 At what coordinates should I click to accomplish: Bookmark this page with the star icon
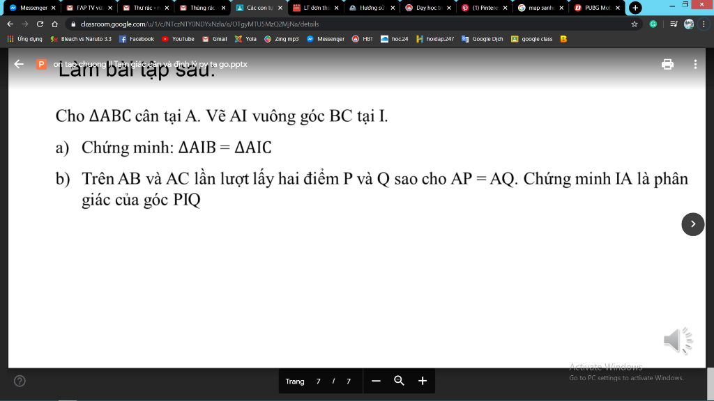tap(635, 24)
